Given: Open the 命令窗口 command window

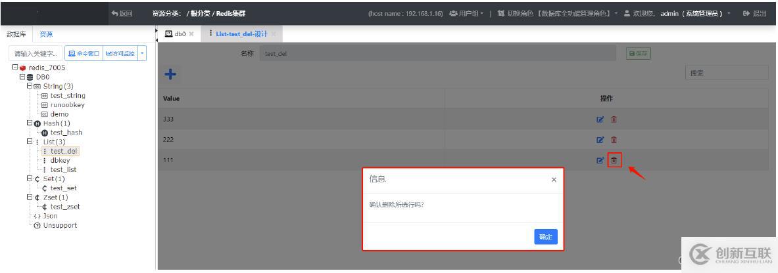Looking at the screenshot, I should [84, 54].
